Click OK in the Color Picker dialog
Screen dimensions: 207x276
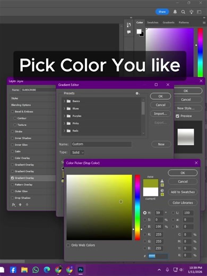click(x=183, y=173)
